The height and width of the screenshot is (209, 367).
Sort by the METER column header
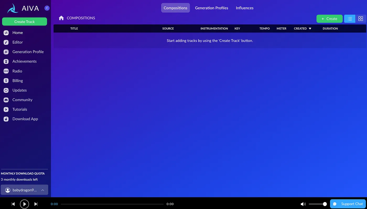point(282,28)
